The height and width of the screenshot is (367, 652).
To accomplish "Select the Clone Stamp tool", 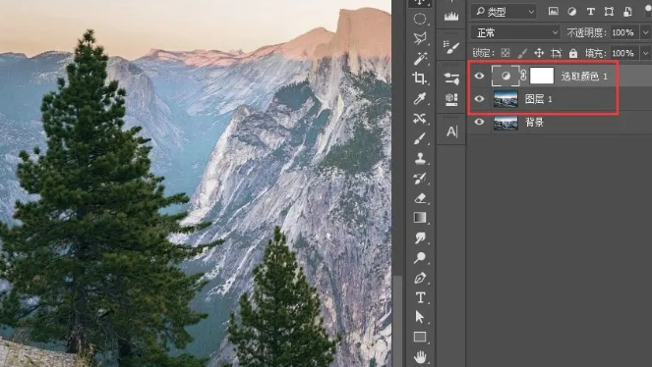I will (420, 158).
